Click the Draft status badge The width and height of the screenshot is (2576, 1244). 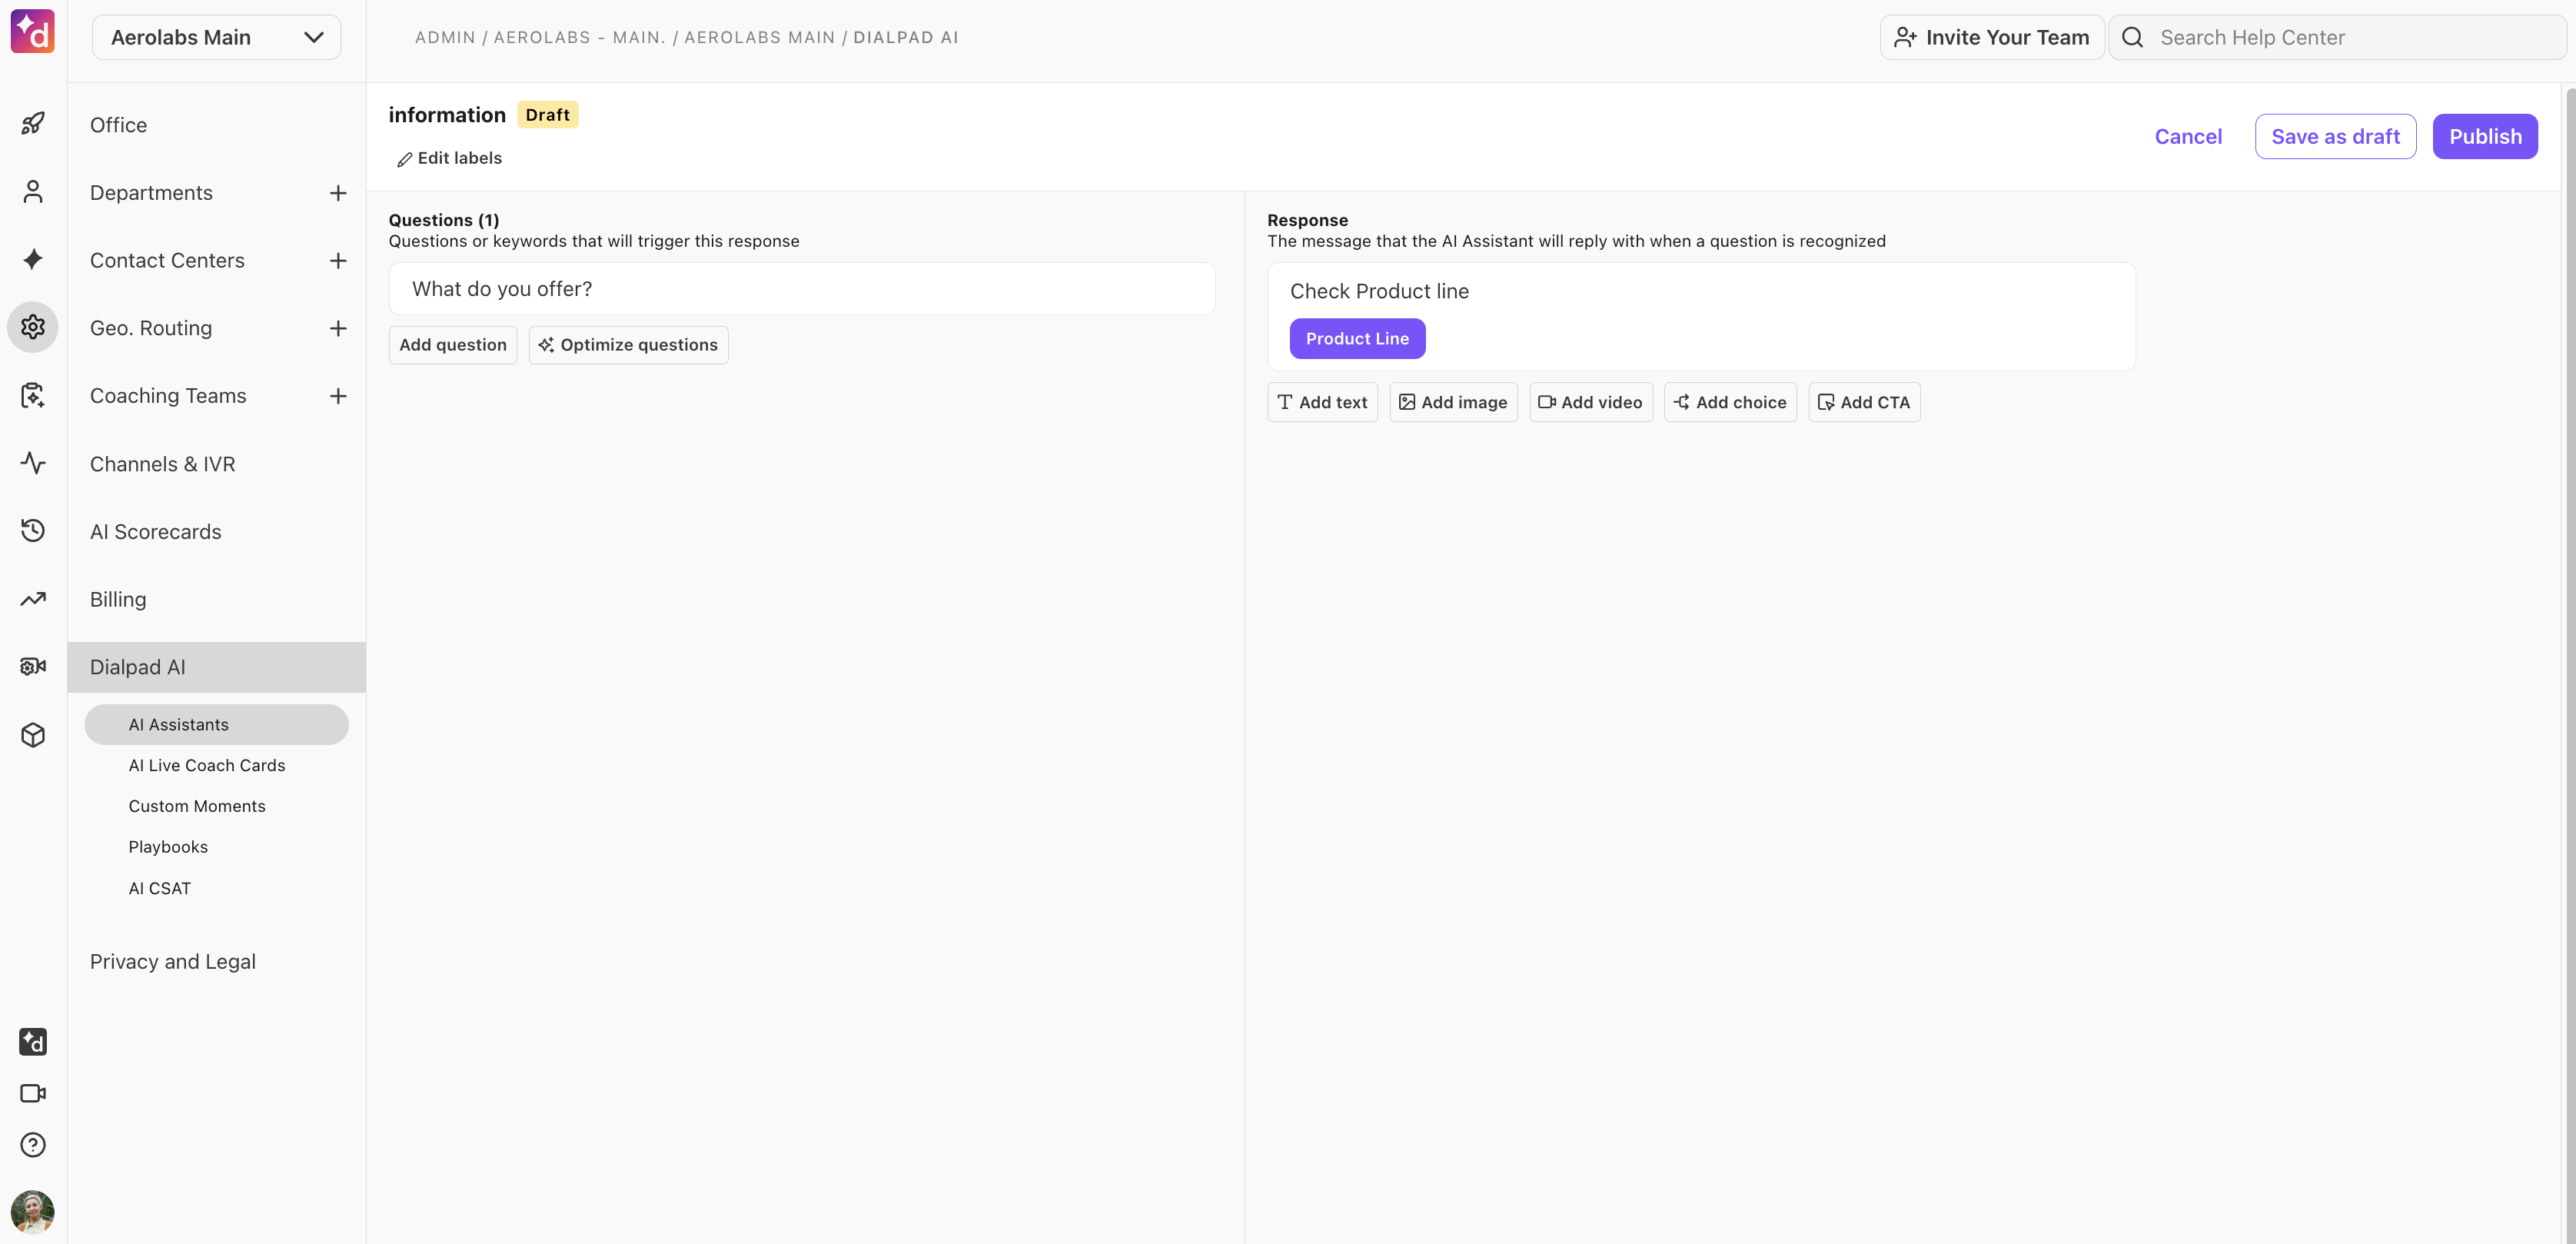coord(547,115)
